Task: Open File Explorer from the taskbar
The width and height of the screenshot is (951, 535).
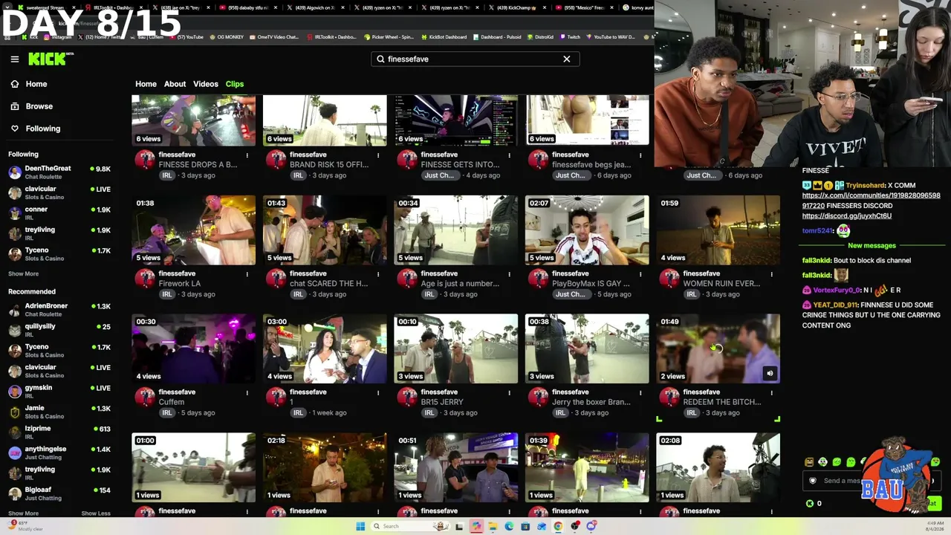Action: pos(493,526)
